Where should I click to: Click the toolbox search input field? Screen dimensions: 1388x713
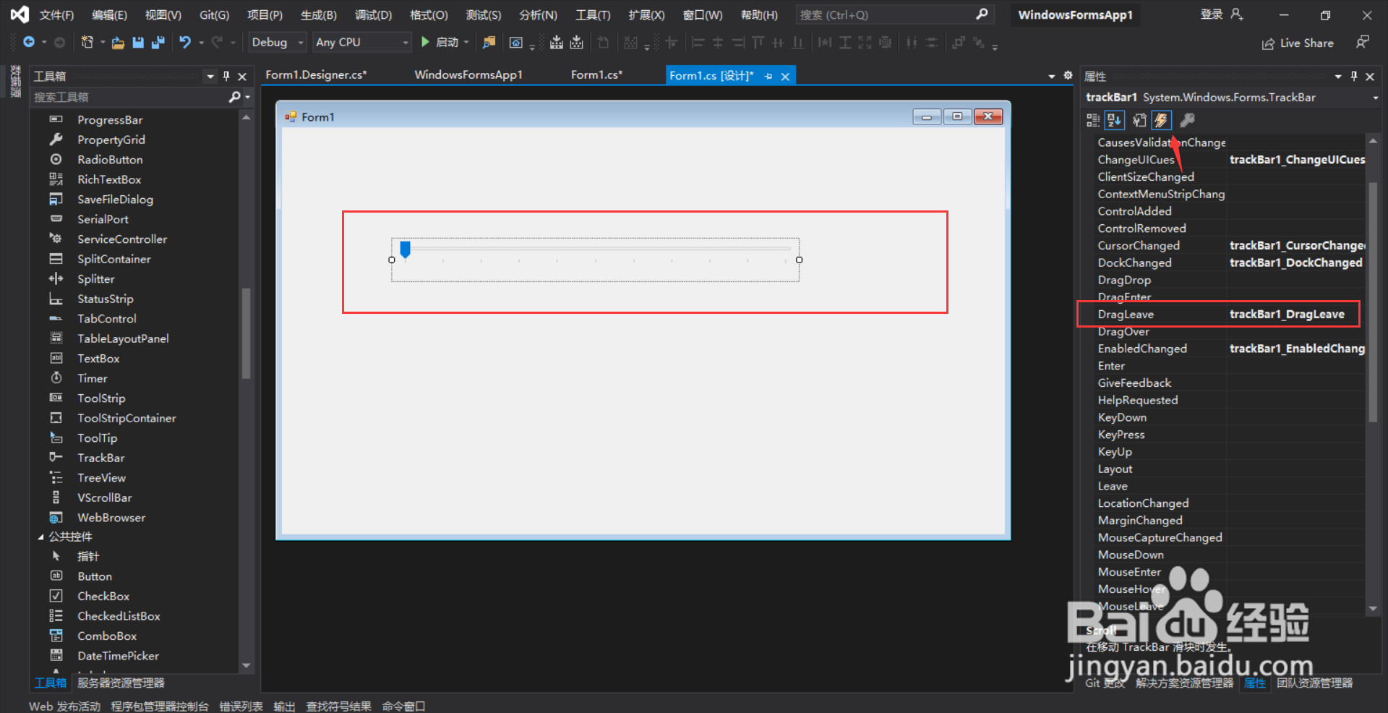[130, 97]
